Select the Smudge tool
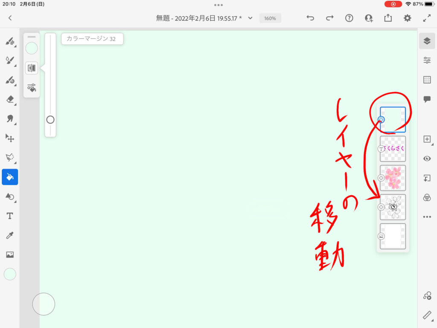437x328 pixels. 10,119
